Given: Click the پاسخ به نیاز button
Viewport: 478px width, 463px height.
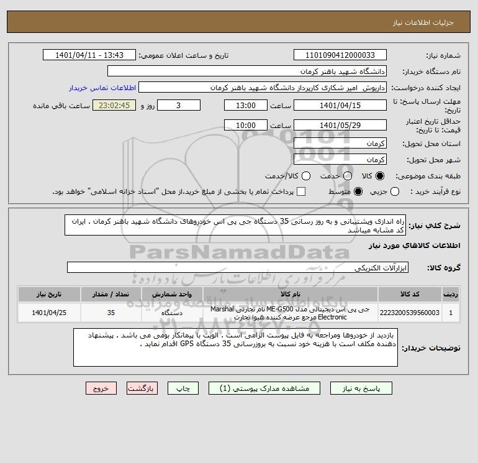Looking at the screenshot, I should click(x=361, y=388).
